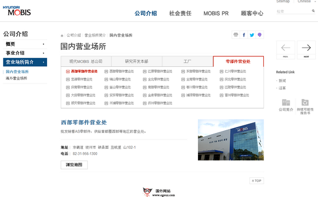The height and width of the screenshot is (197, 318).
Task: Click the icon beside 仁川零件营业处
Action: (x=222, y=72)
